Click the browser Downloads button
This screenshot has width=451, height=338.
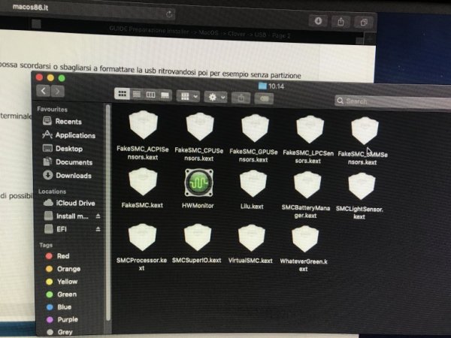pyautogui.click(x=318, y=21)
